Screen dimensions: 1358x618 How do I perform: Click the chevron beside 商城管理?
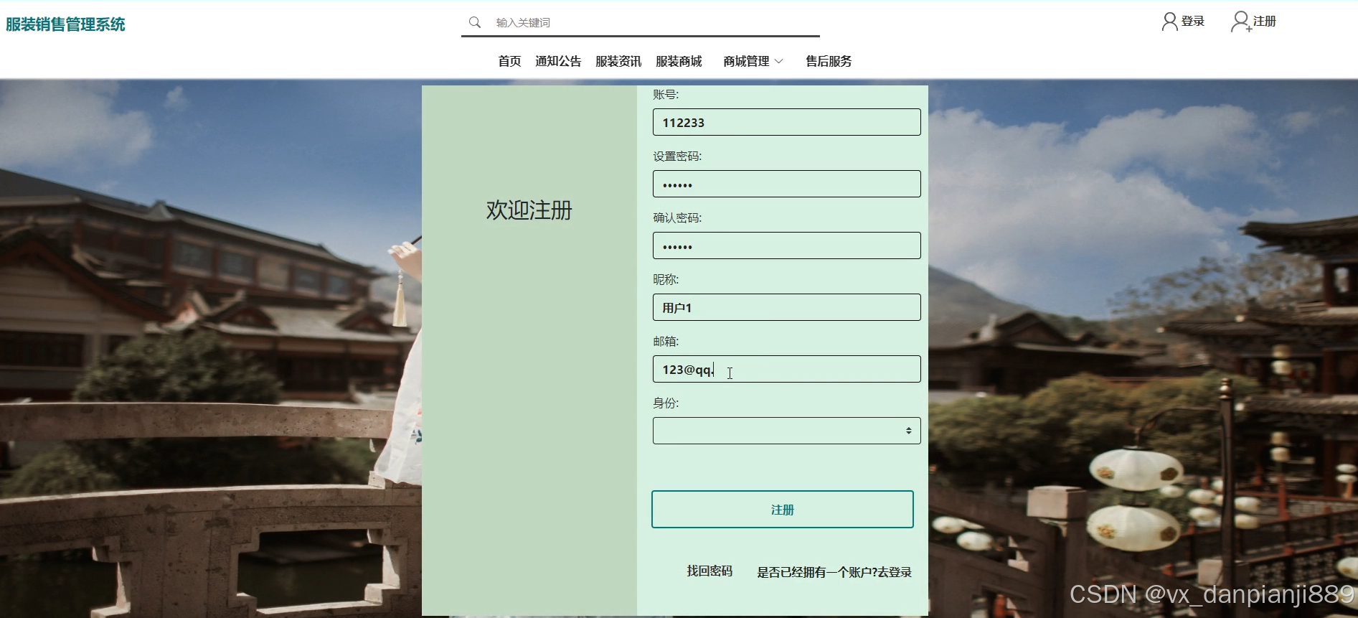click(x=779, y=62)
